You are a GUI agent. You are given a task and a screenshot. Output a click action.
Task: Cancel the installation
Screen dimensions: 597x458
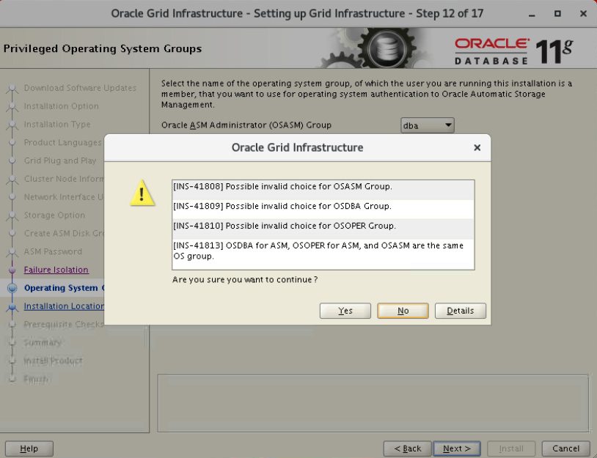tap(565, 448)
